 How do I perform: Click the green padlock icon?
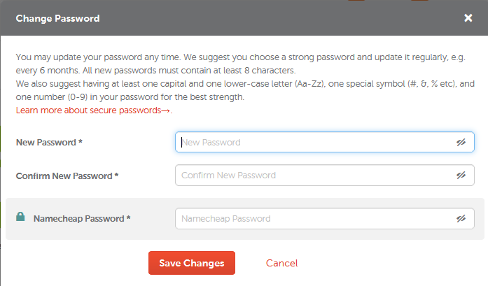tap(20, 216)
